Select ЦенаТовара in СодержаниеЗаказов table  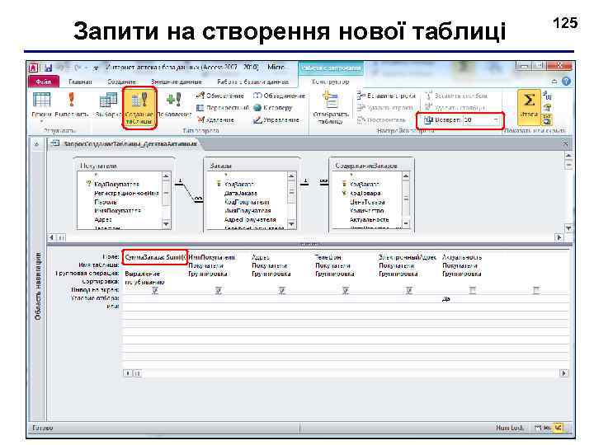367,202
